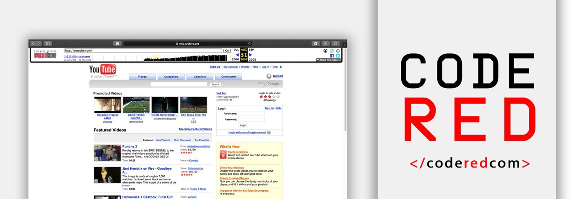Click the highlighted year on capture timeline
Image resolution: width=585 pixels, height=199 pixels.
coord(156,58)
